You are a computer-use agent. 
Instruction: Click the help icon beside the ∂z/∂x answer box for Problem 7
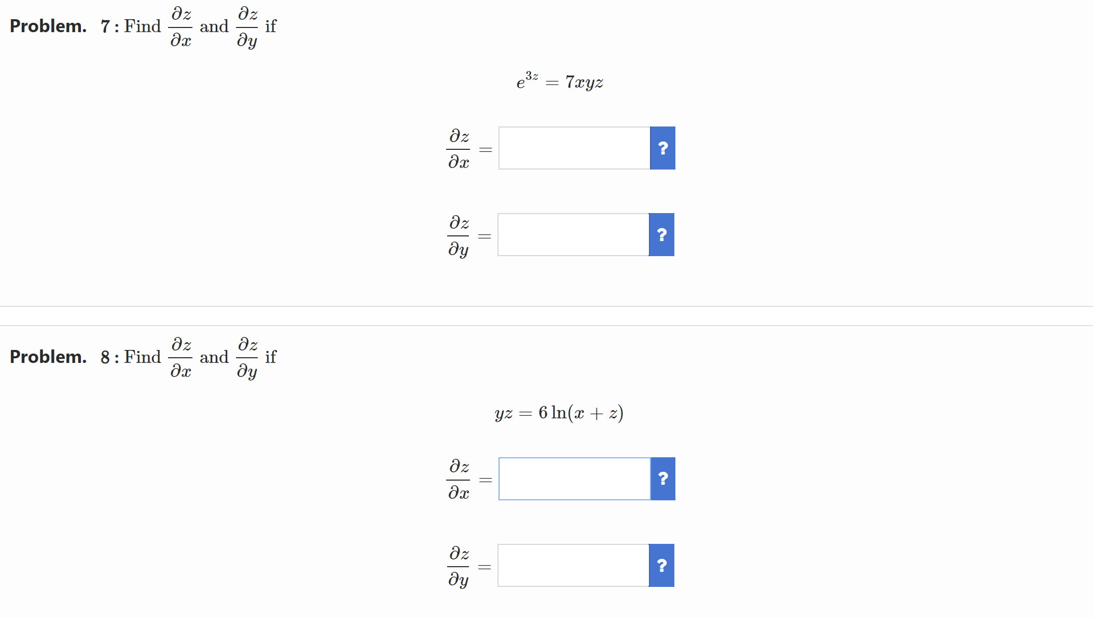(662, 148)
